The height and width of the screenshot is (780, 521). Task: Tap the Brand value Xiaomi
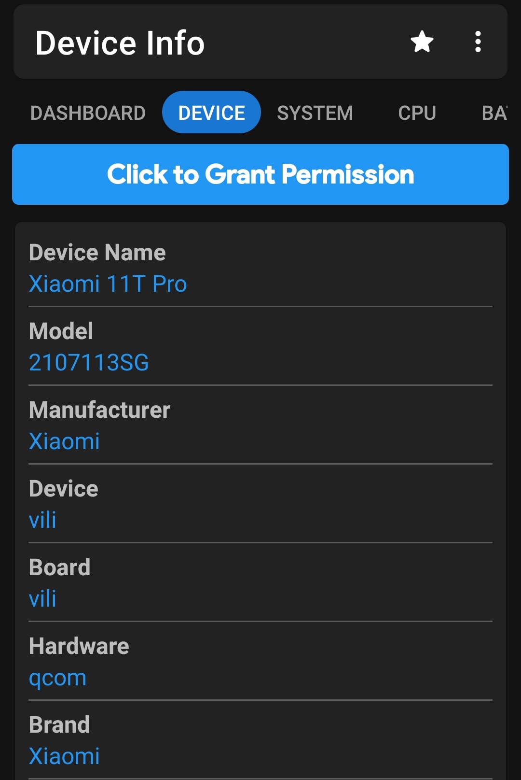click(64, 756)
